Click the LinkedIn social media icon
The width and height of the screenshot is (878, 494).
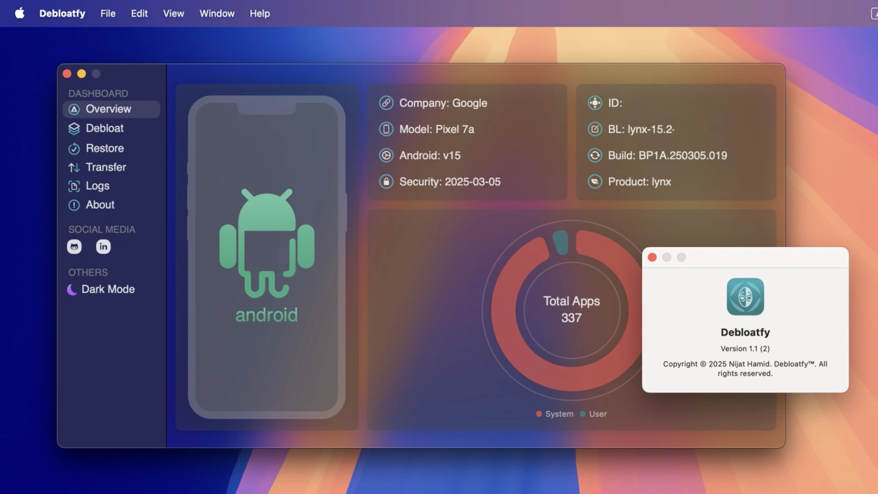[104, 247]
